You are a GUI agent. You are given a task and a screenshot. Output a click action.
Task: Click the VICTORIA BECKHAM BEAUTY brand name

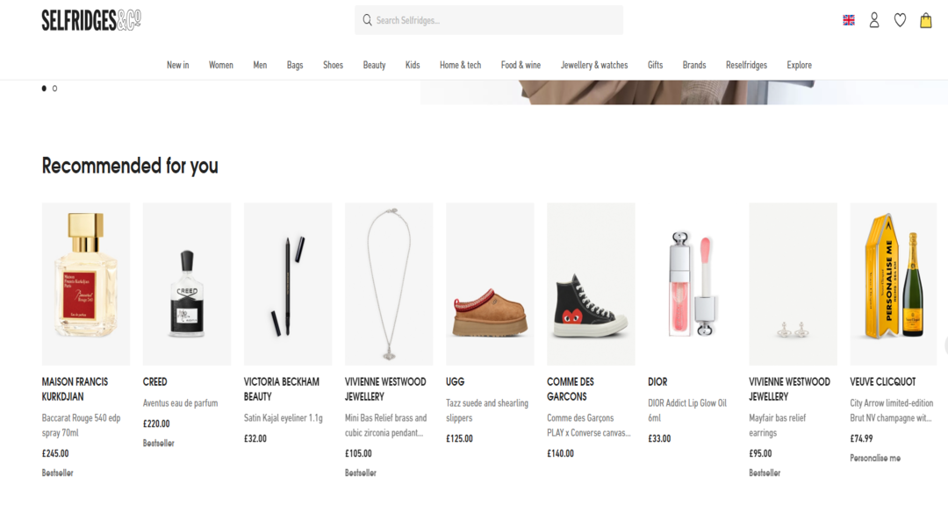click(282, 389)
